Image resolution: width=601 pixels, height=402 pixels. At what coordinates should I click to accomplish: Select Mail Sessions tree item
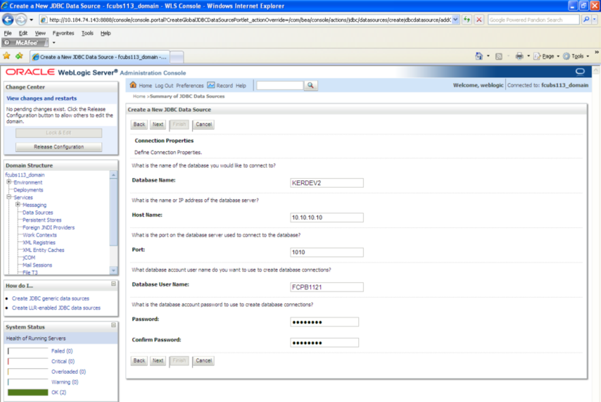[x=37, y=265]
